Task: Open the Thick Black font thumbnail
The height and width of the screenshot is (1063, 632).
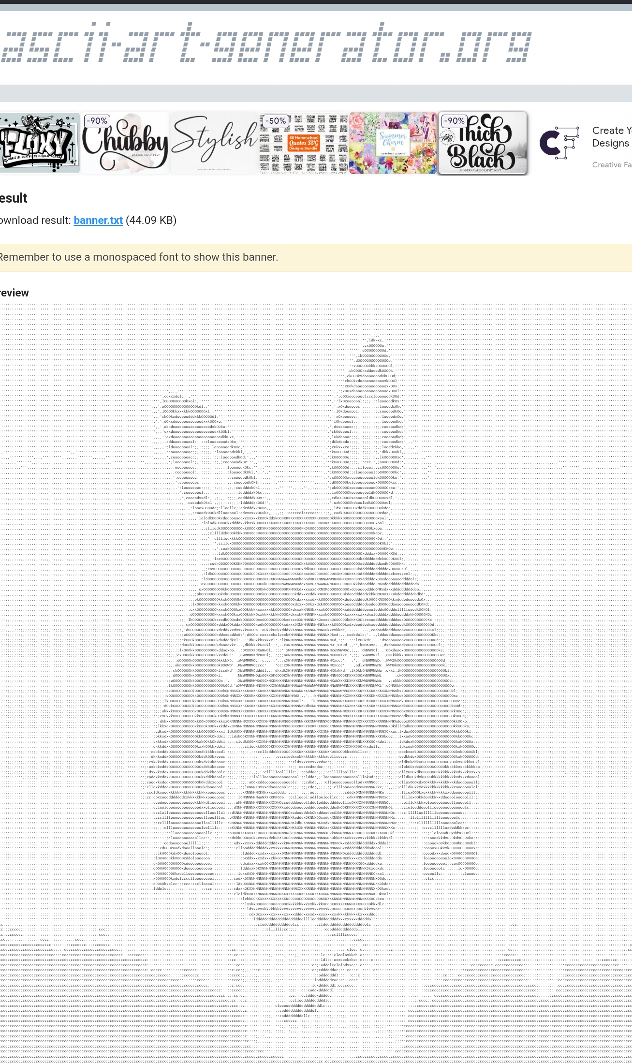Action: pos(482,143)
